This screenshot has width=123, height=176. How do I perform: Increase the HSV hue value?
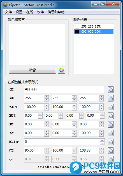coord(47,132)
